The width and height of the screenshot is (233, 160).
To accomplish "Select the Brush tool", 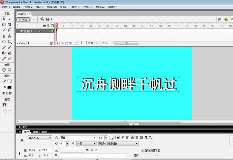I will [10, 47].
